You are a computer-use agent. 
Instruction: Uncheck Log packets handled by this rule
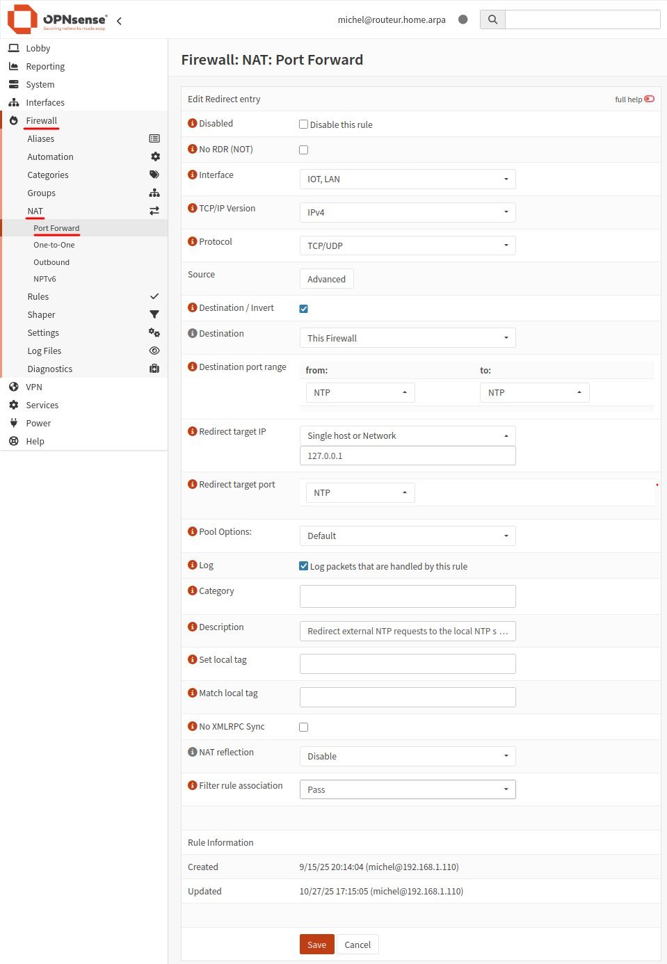point(303,565)
